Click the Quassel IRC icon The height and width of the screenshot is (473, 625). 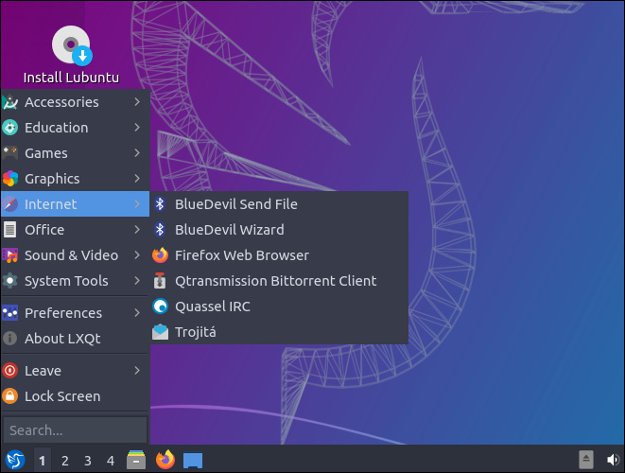pos(160,307)
